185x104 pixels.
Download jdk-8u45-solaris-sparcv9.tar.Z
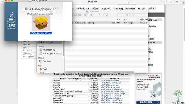click(112, 92)
